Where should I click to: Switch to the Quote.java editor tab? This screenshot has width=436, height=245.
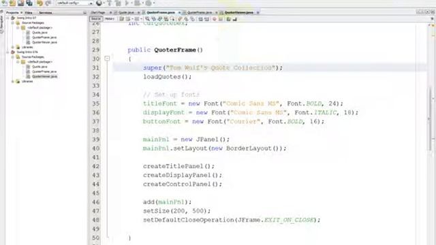pos(127,12)
